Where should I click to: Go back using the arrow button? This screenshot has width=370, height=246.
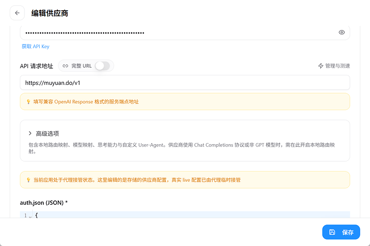click(x=17, y=13)
